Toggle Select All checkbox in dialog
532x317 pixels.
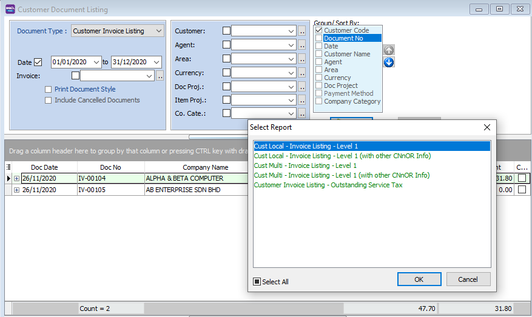(257, 282)
